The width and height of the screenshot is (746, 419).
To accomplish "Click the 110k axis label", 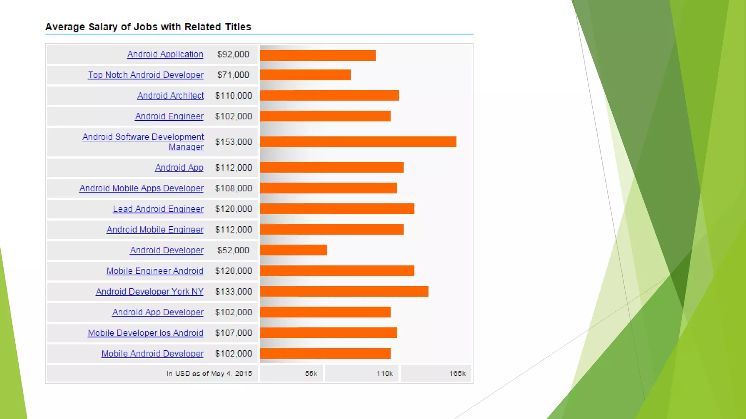I will pos(384,374).
